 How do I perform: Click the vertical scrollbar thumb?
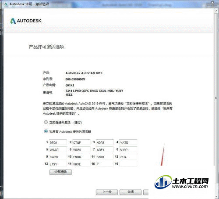pos(216,98)
